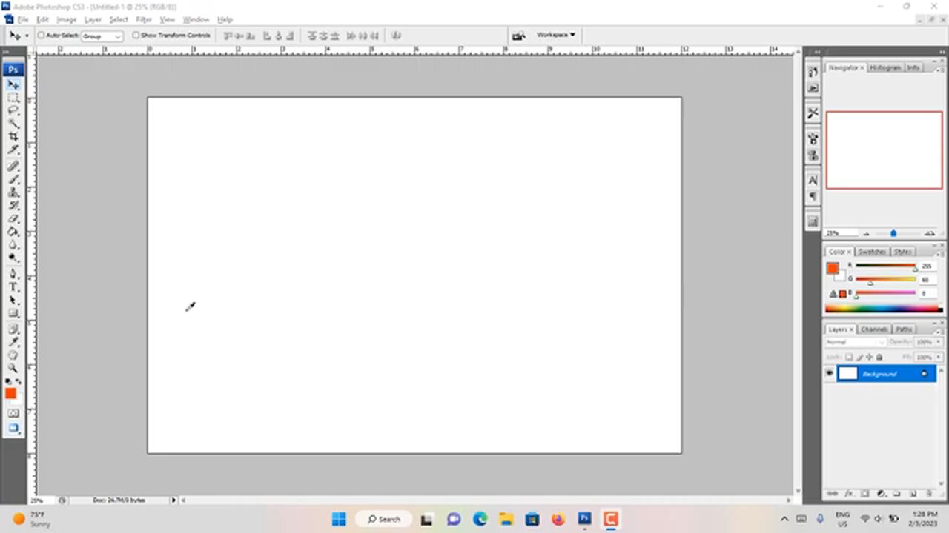Select the Eraser tool
This screenshot has height=533, width=949.
coord(13,219)
